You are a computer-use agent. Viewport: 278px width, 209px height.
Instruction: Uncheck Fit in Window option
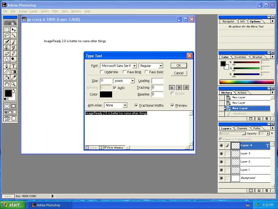pos(106,147)
